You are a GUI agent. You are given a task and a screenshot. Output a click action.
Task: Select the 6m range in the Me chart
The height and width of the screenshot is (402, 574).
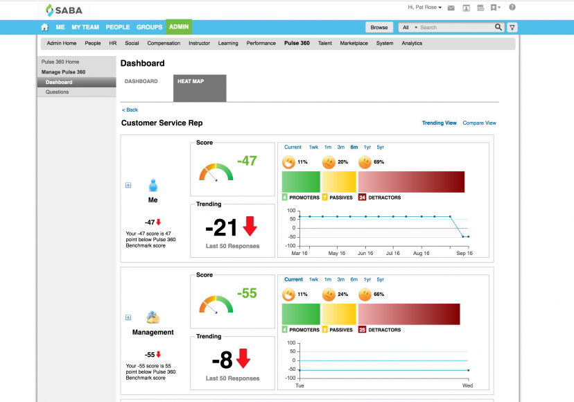pos(354,147)
